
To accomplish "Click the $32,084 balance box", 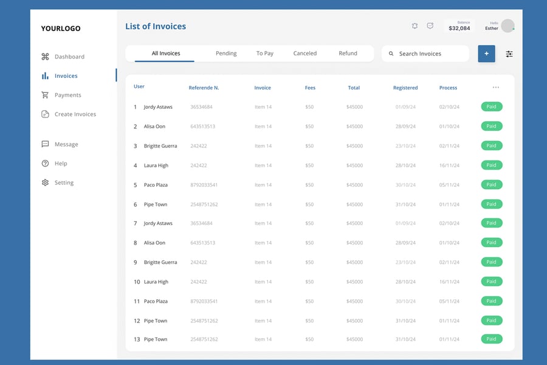I will pyautogui.click(x=459, y=26).
